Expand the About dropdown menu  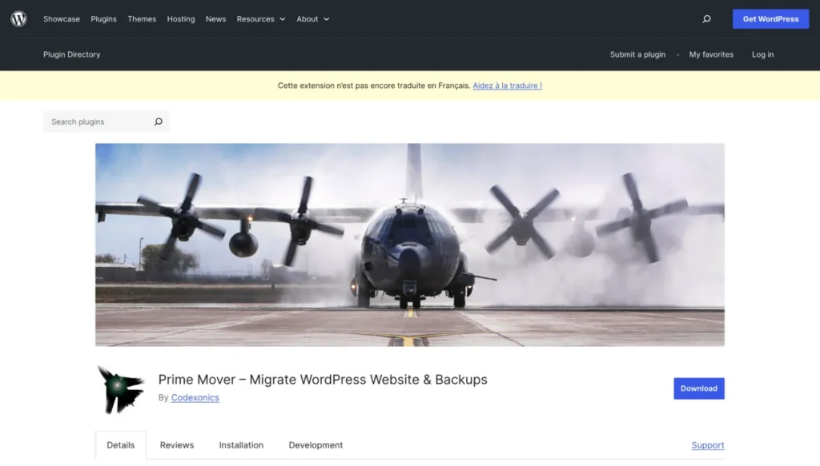[x=313, y=19]
